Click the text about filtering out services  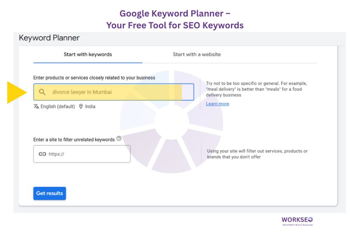[x=257, y=154]
